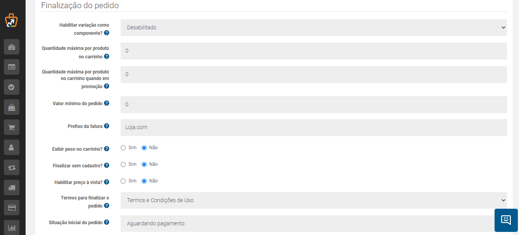
Task: Click the shopping bag products sidebar icon
Action: (12, 107)
